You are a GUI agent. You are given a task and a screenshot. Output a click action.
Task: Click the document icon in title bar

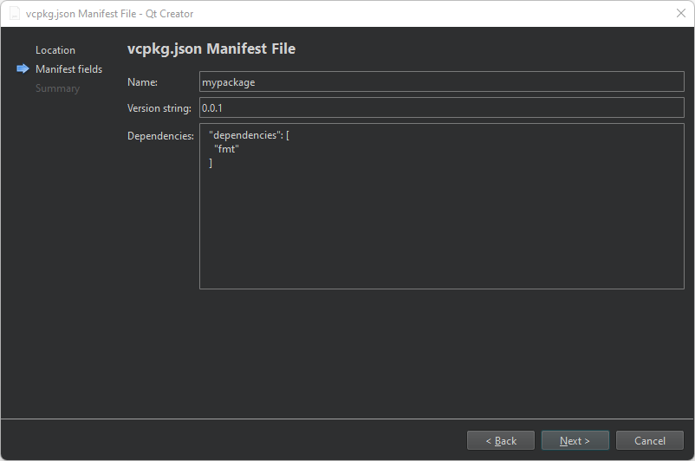coord(15,14)
